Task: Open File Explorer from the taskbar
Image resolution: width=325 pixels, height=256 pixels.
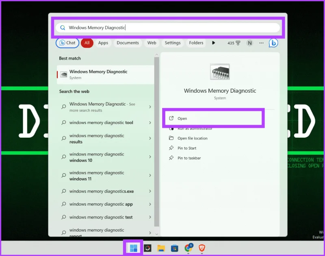Action: (161, 248)
